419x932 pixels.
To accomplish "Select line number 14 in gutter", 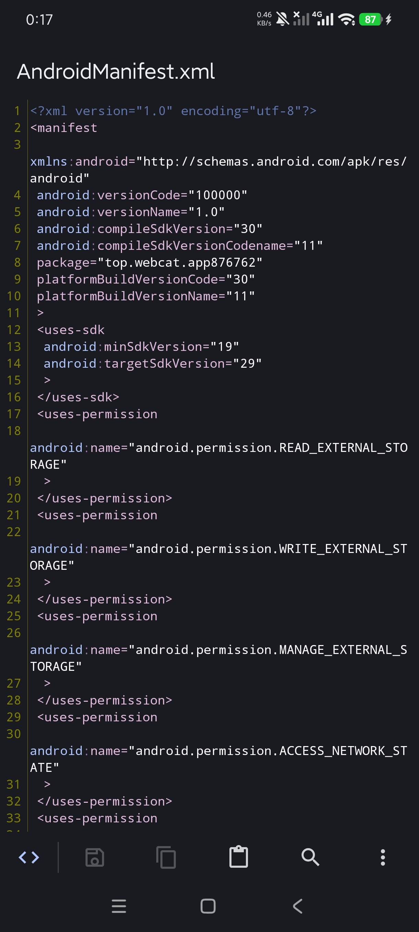I will pos(14,363).
